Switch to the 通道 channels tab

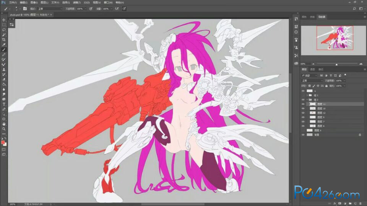(312, 69)
